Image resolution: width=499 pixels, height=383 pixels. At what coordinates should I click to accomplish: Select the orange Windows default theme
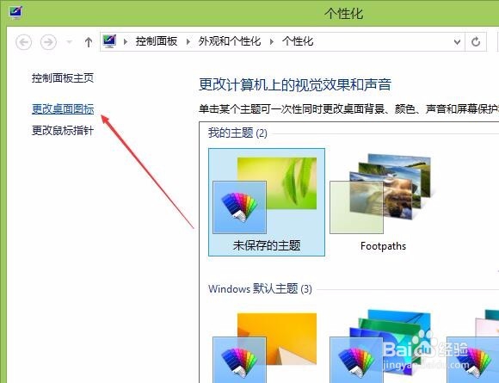(265, 347)
